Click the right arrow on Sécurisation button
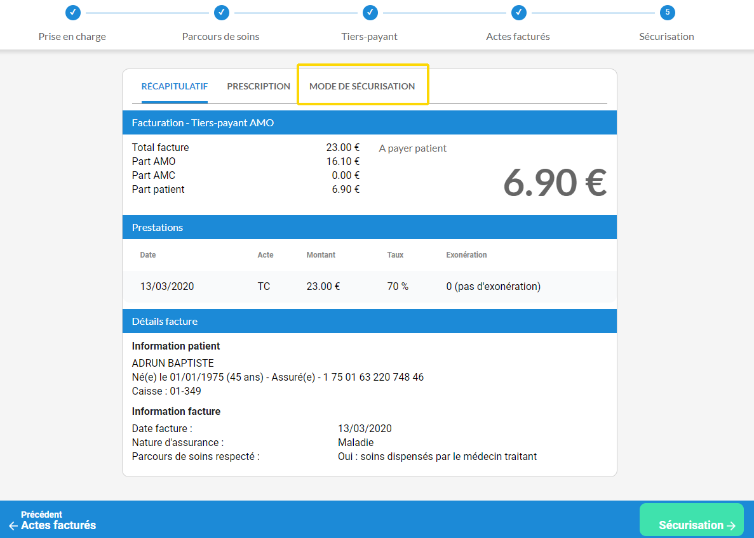Screen dimensions: 754x538 (730, 526)
